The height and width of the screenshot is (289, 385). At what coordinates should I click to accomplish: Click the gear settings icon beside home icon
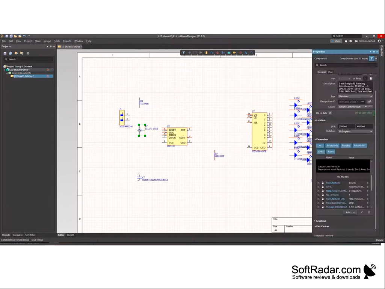pos(350,41)
